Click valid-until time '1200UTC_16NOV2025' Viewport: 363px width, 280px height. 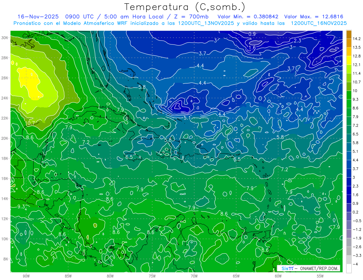(319, 23)
